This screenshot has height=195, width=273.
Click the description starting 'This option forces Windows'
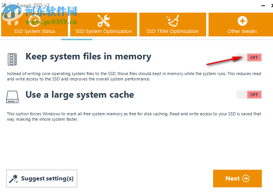134,116
